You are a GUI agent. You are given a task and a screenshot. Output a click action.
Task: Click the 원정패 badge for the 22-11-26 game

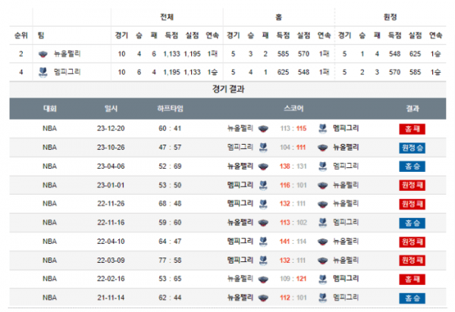point(412,204)
